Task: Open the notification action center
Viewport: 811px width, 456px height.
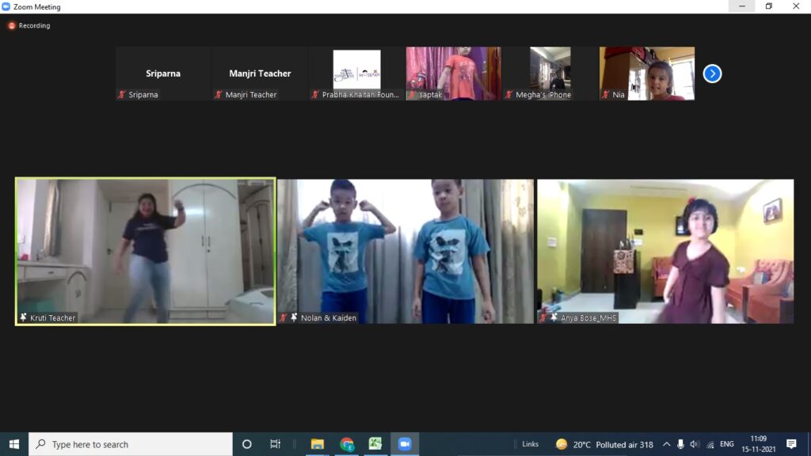Action: pyautogui.click(x=790, y=444)
